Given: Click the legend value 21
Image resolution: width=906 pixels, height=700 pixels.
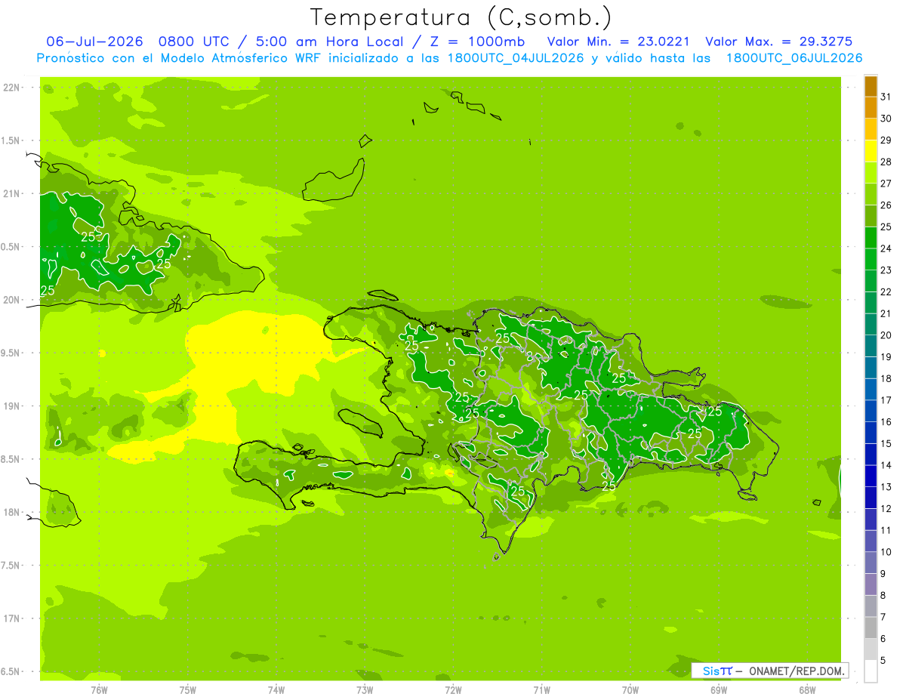Looking at the screenshot, I should coord(886,313).
